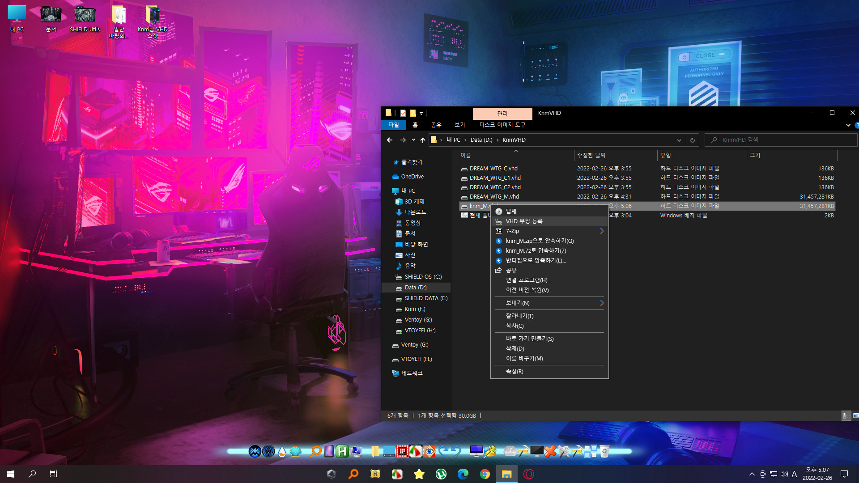This screenshot has width=859, height=483.
Task: Refresh the KnmVHD folder view
Action: [x=692, y=140]
